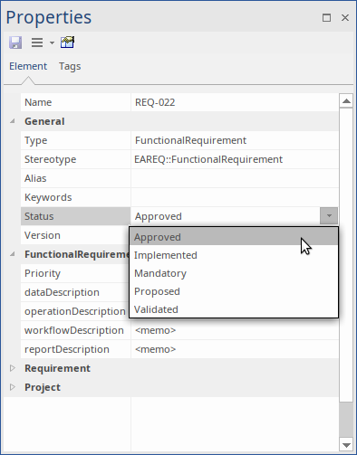Select the Alias property label
This screenshot has height=455, width=357.
click(35, 178)
